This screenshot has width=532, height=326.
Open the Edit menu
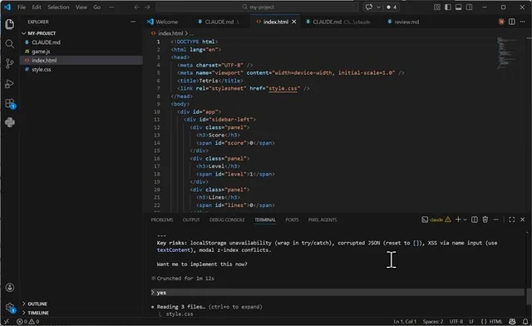(37, 7)
